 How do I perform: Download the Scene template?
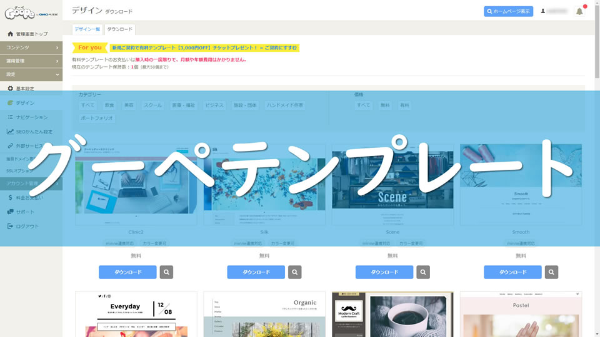[384, 272]
